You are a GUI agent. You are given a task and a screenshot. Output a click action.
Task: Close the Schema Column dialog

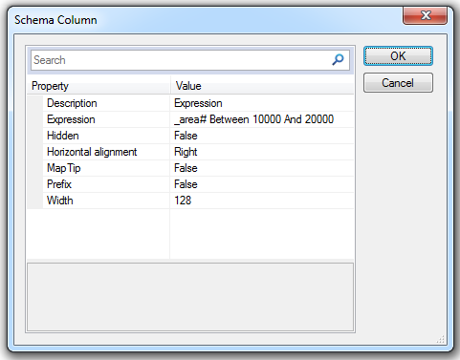coord(425,15)
